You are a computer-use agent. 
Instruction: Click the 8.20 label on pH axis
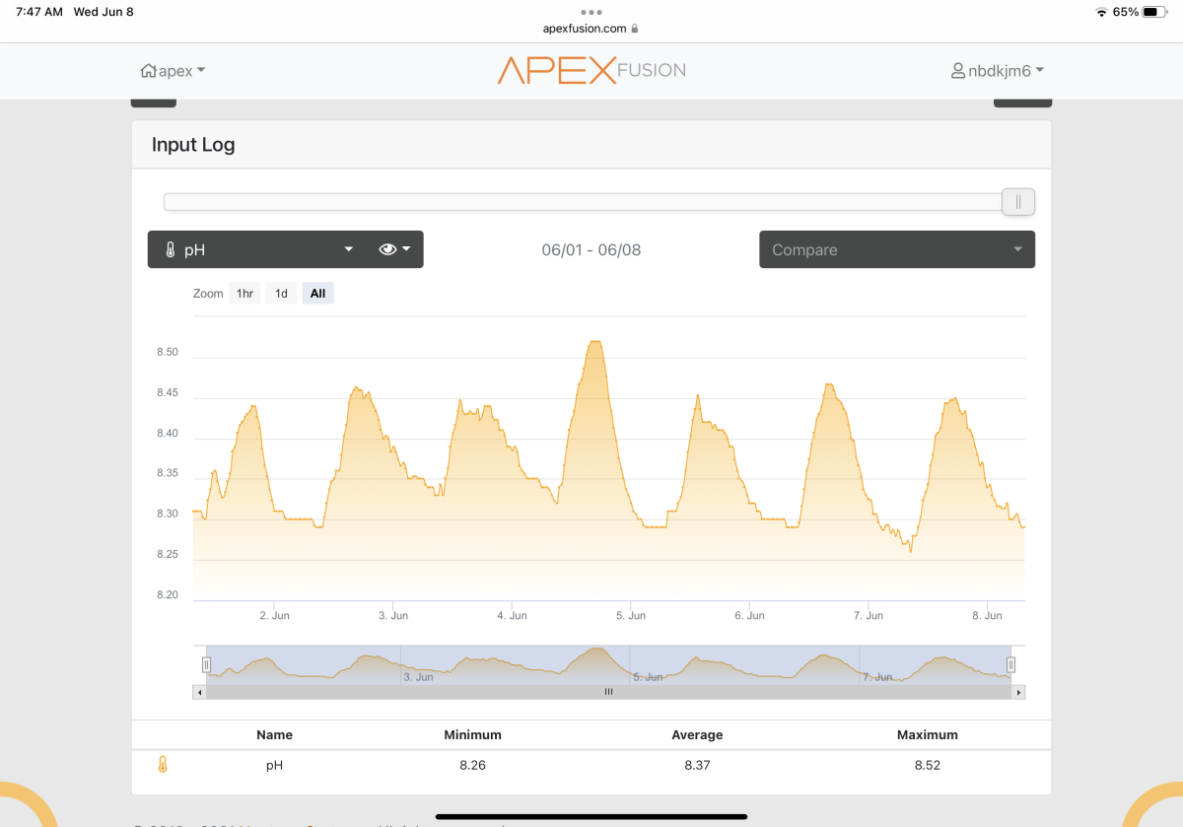(x=168, y=595)
